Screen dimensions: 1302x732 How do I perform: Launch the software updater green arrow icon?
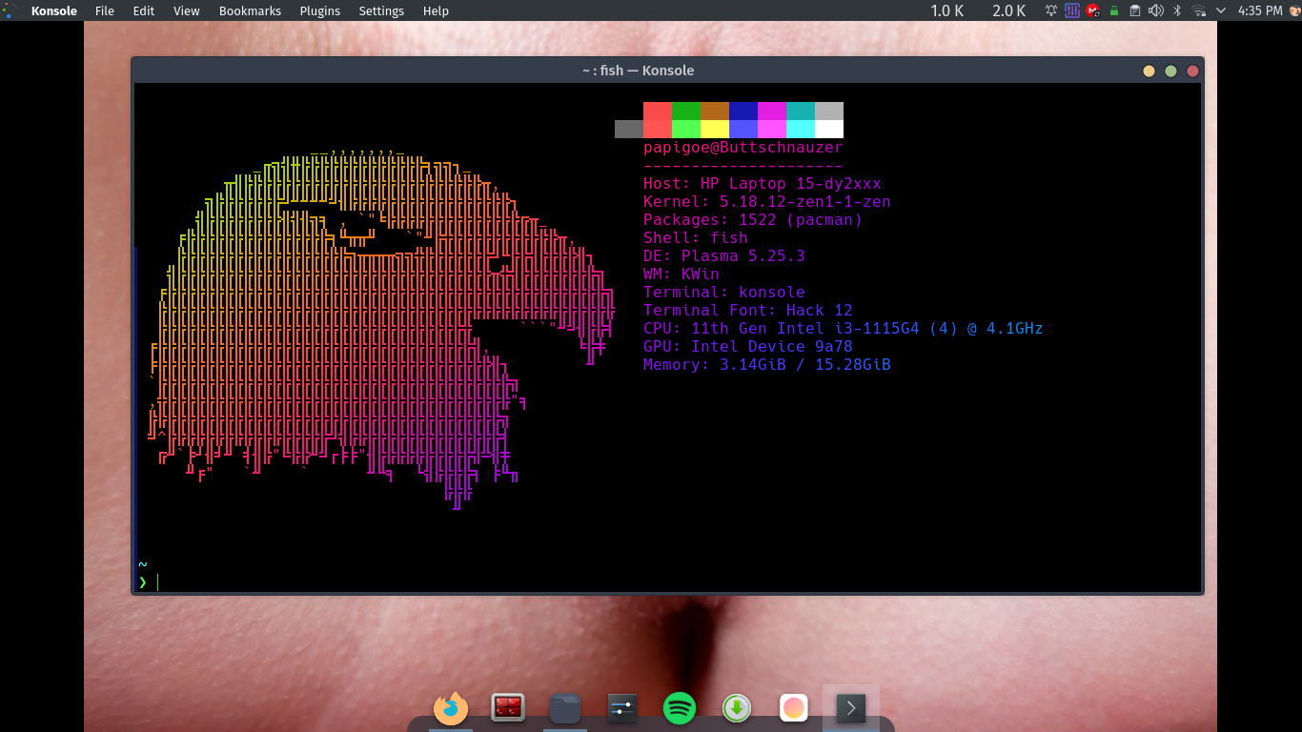pos(736,707)
